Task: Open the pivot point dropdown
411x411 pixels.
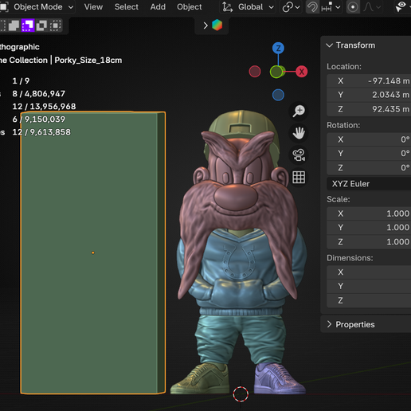Action: tap(292, 7)
